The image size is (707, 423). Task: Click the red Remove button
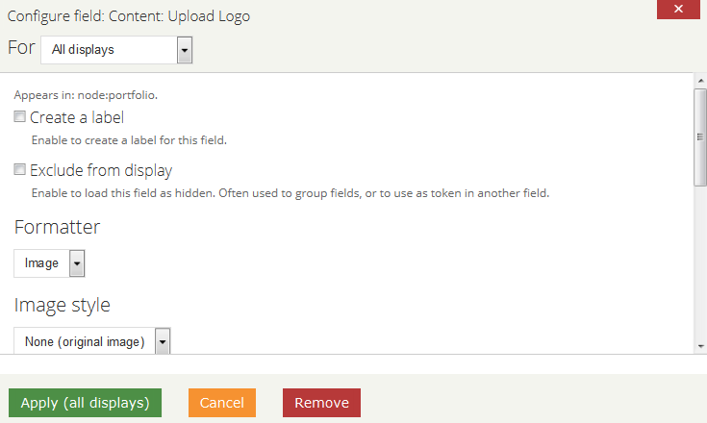(x=321, y=403)
